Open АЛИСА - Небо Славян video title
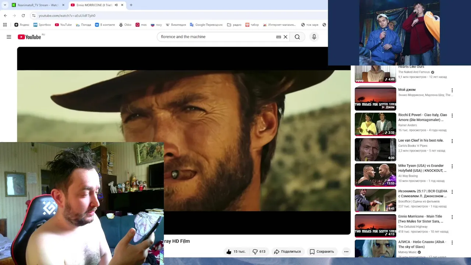471x265 pixels. (422, 244)
